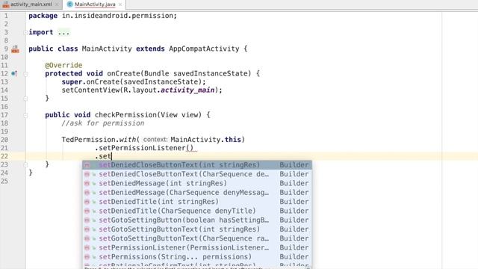Click the related XML file gutter icon on line 9

point(15,49)
